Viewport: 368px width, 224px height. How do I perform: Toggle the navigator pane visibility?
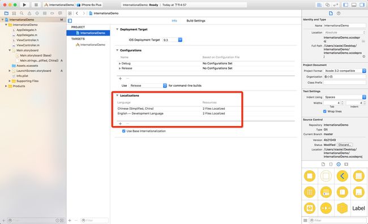(346, 5)
